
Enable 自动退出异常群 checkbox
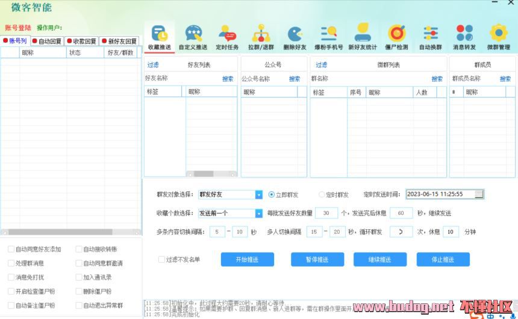point(79,306)
